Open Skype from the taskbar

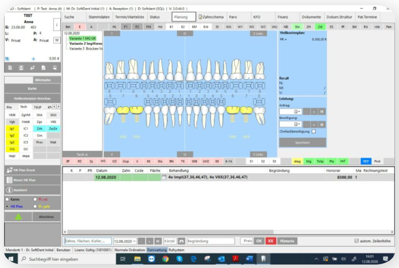180,259
